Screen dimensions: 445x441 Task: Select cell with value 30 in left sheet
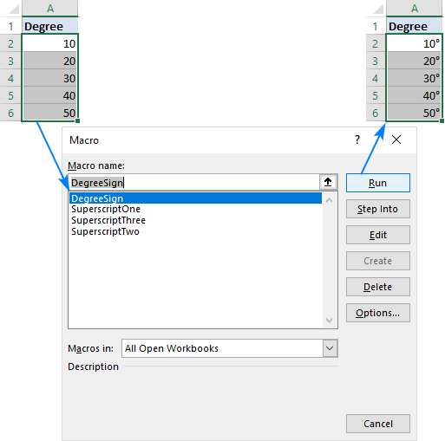click(50, 78)
